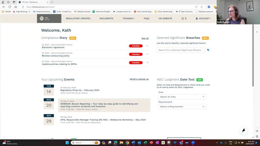Viewport: 260px width, 146px height.
Task: Open a new browser tab with plus icon
Action: [52, 2]
